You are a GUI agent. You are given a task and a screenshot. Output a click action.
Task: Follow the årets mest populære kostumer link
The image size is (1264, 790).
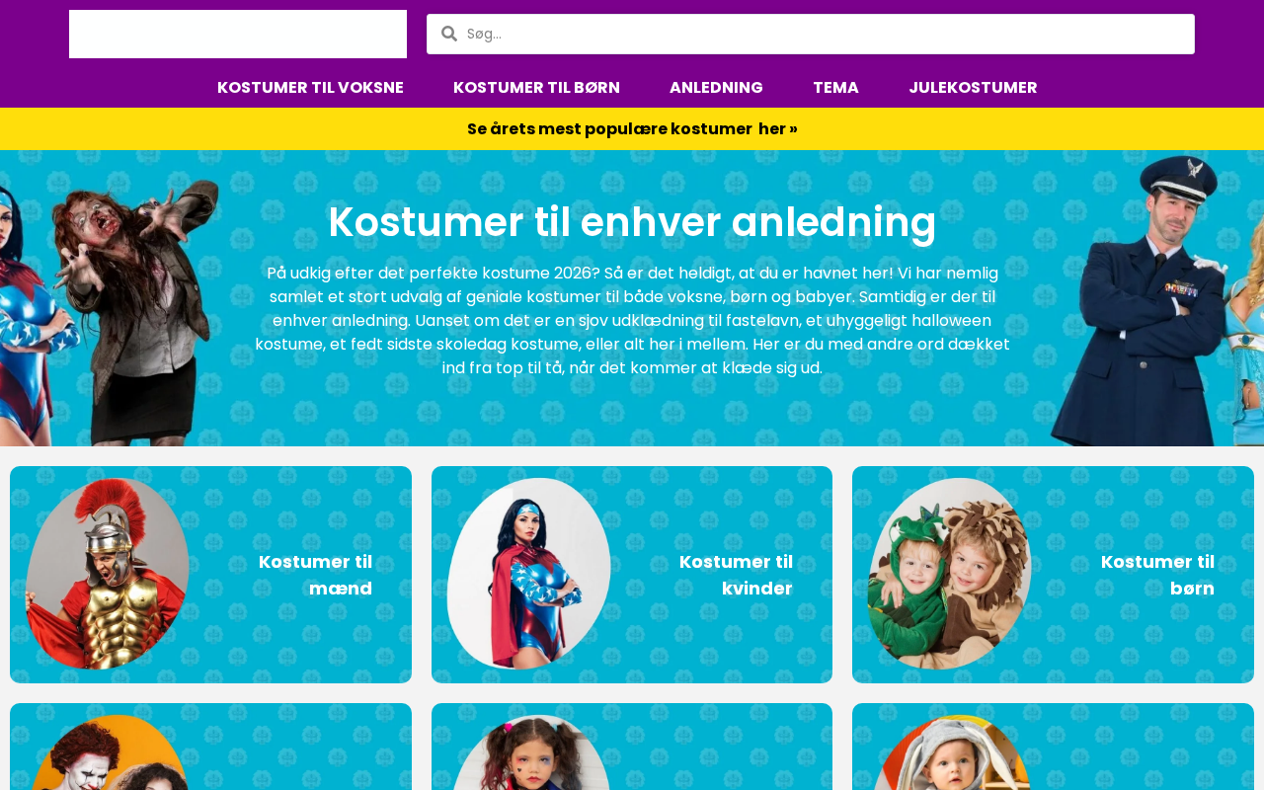click(x=632, y=128)
